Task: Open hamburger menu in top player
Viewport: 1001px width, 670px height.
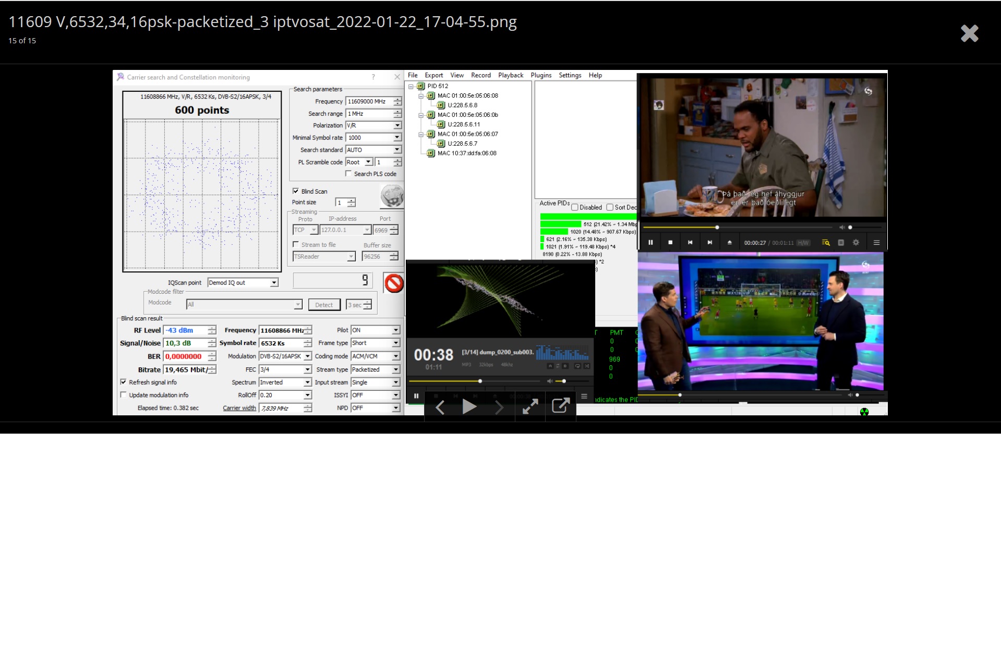Action: point(876,243)
